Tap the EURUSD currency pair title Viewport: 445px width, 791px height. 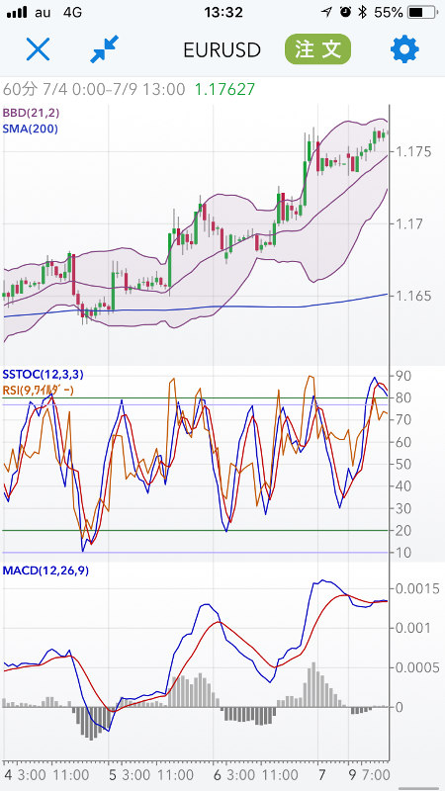click(x=222, y=50)
